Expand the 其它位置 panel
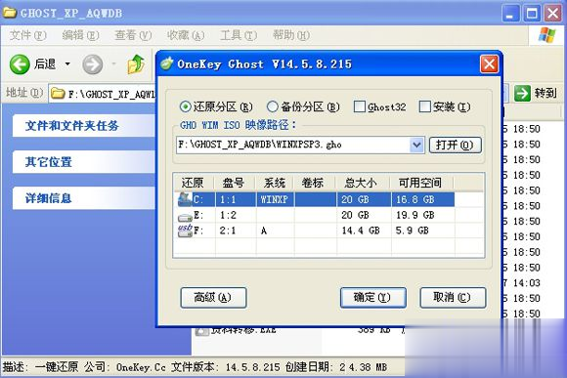This screenshot has width=567, height=378. [x=84, y=162]
